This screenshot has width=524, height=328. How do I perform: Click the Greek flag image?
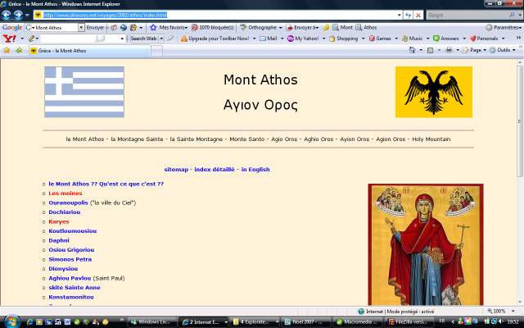click(84, 92)
